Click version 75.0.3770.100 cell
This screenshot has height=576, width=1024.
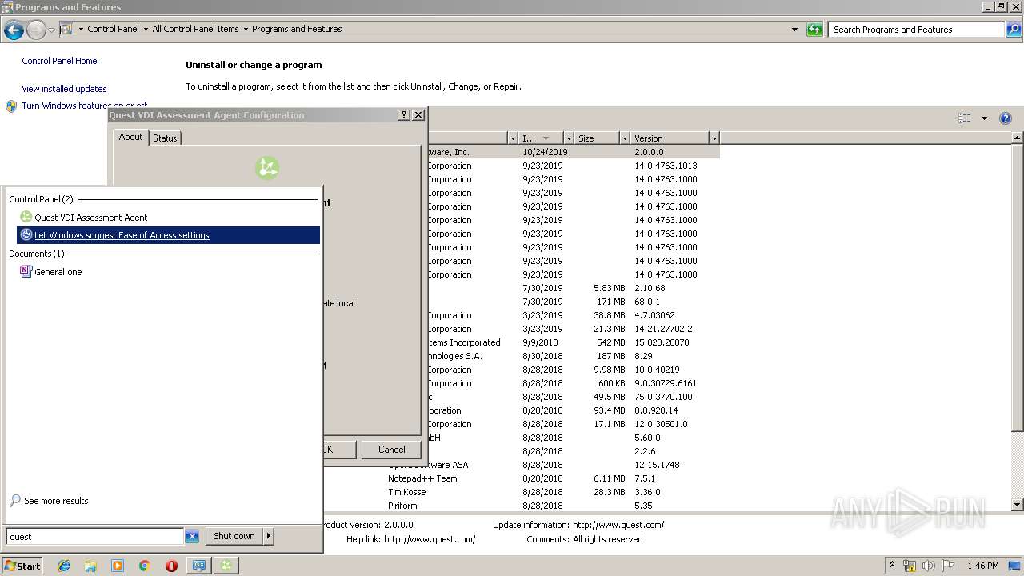tap(663, 397)
